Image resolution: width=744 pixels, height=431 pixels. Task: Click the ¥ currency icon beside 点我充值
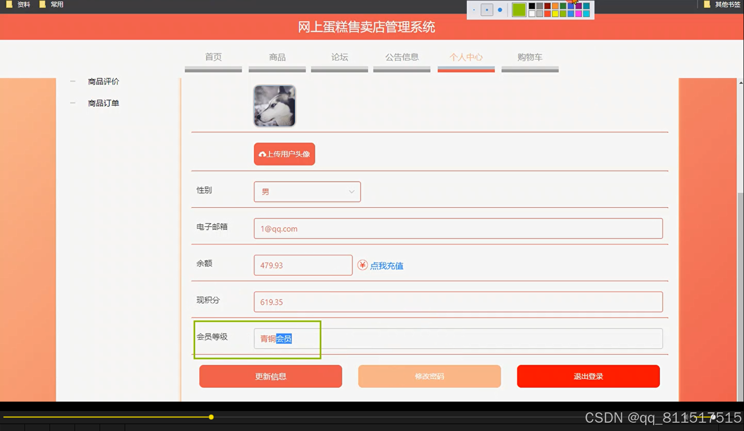click(x=362, y=265)
